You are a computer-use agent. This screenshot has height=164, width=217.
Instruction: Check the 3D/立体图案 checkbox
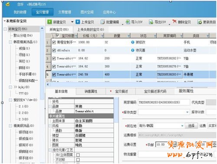point(78,155)
